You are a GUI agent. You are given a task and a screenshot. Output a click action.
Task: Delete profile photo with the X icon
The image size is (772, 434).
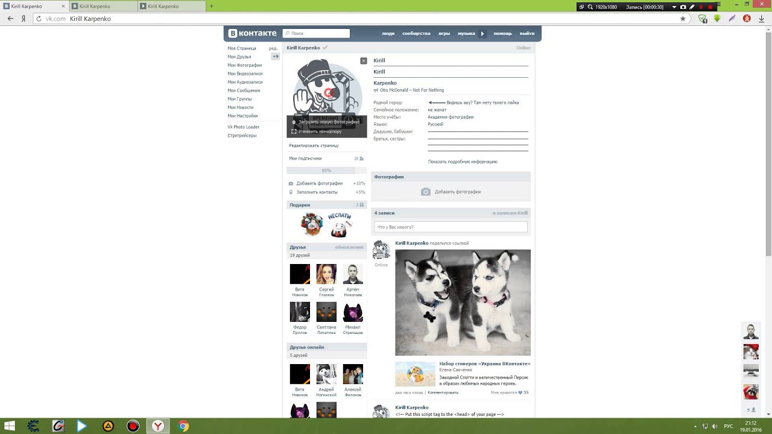coord(364,61)
